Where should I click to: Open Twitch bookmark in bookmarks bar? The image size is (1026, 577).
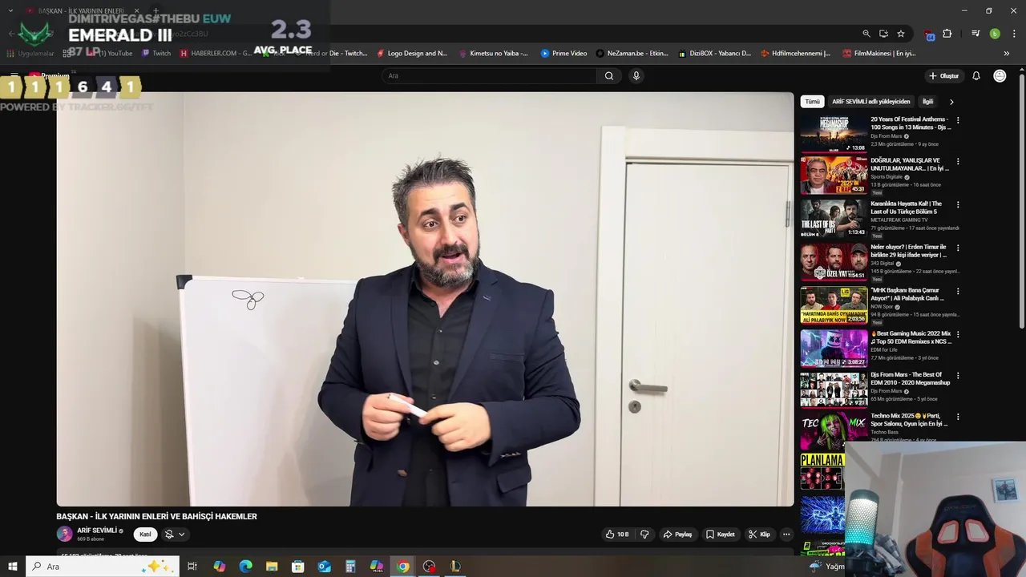tap(156, 54)
